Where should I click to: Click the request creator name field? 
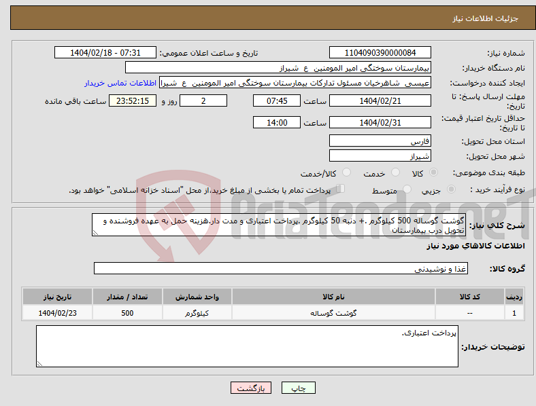[x=295, y=83]
